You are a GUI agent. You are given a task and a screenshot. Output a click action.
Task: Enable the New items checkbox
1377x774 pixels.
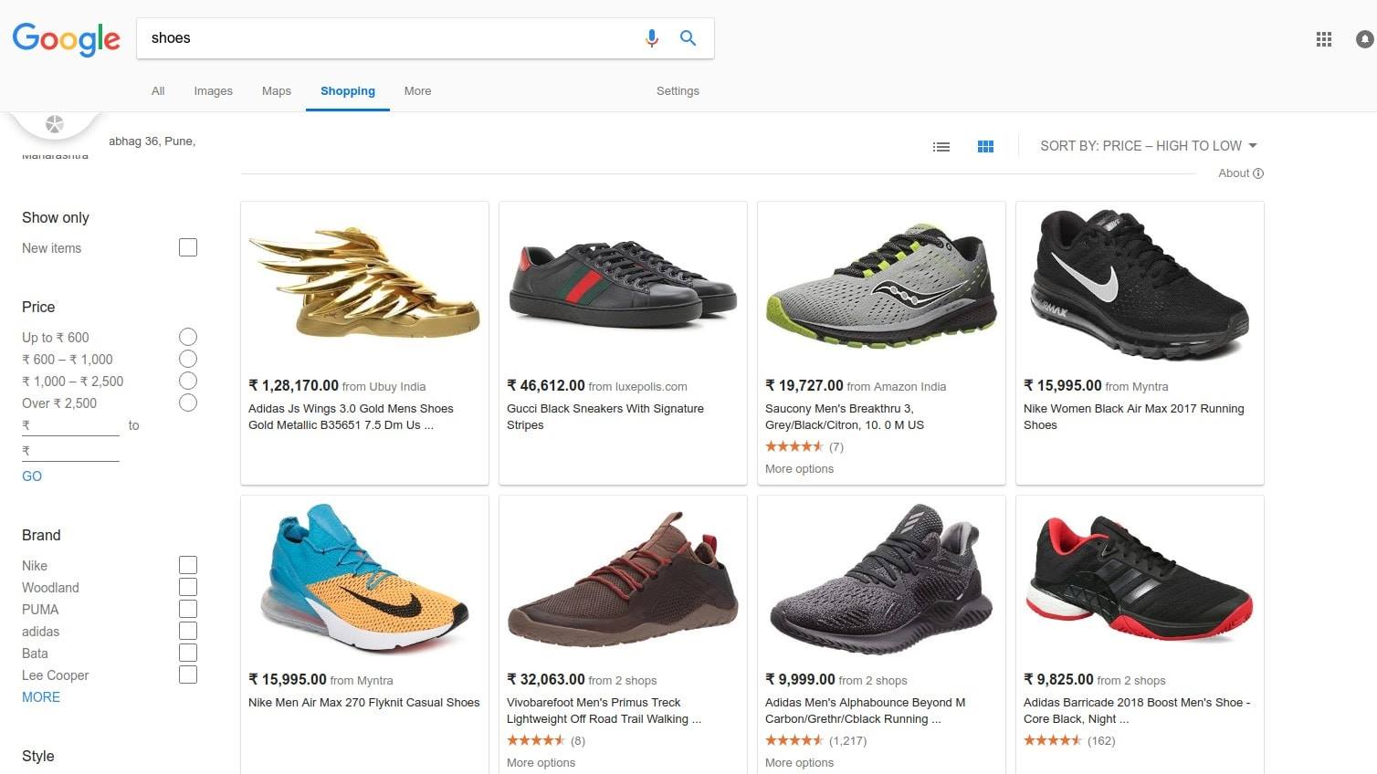point(188,247)
